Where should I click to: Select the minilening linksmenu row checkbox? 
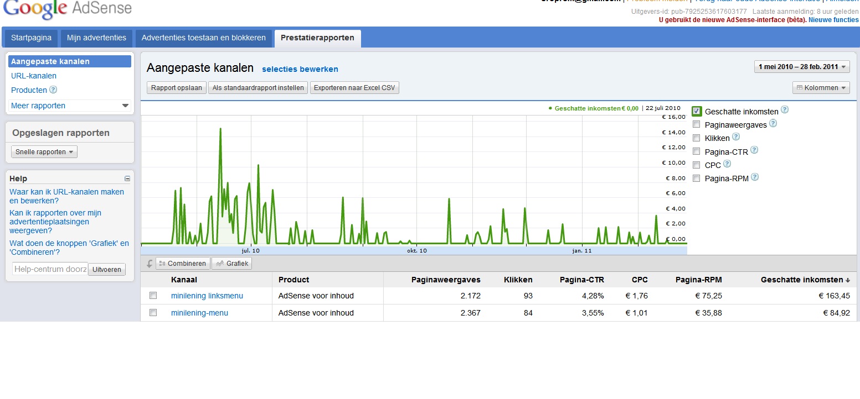(153, 295)
